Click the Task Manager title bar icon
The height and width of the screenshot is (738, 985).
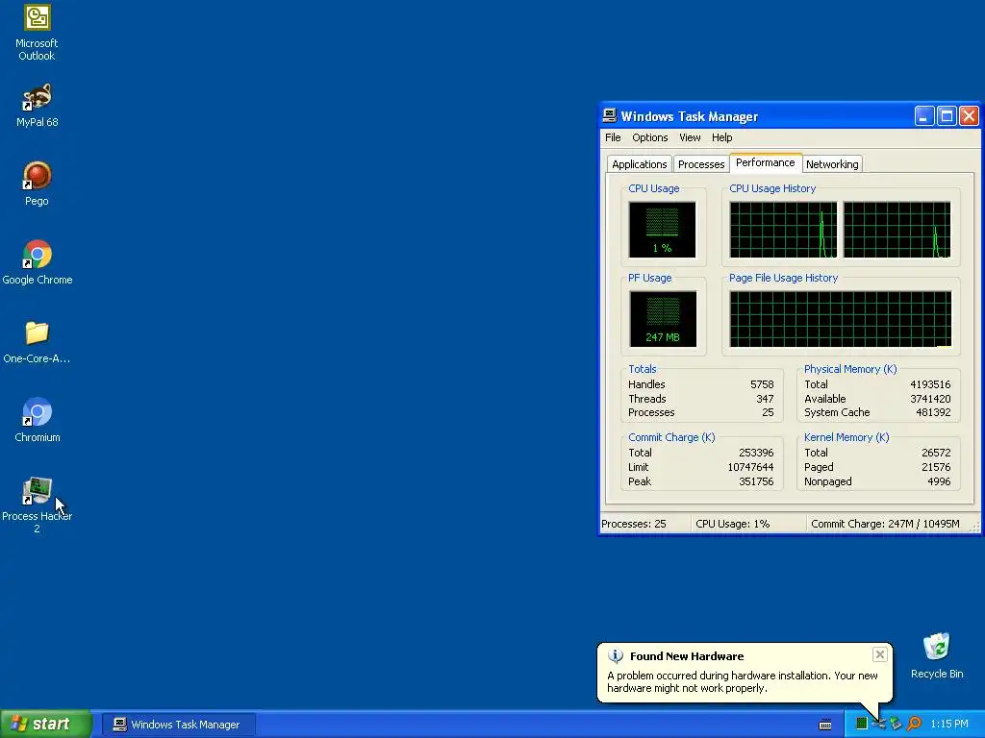coord(609,115)
